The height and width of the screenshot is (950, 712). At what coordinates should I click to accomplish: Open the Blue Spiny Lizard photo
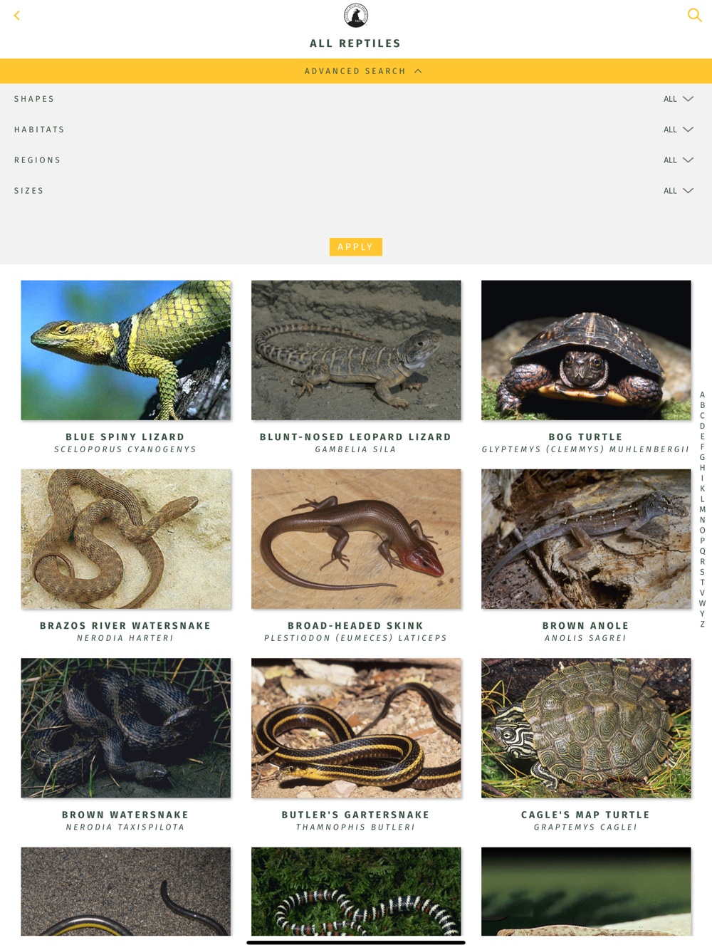pos(125,350)
